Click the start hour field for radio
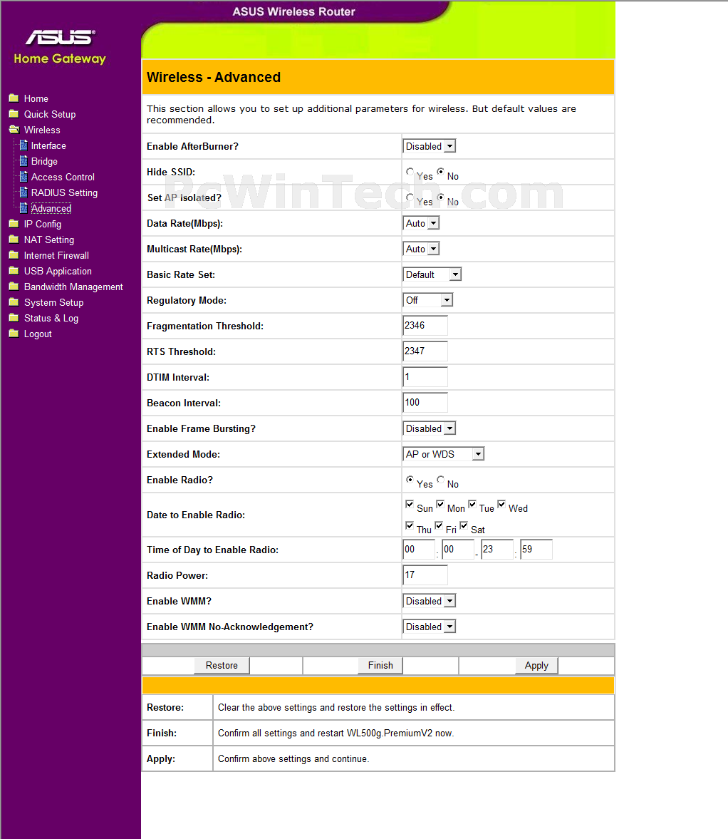This screenshot has width=728, height=839. (419, 549)
